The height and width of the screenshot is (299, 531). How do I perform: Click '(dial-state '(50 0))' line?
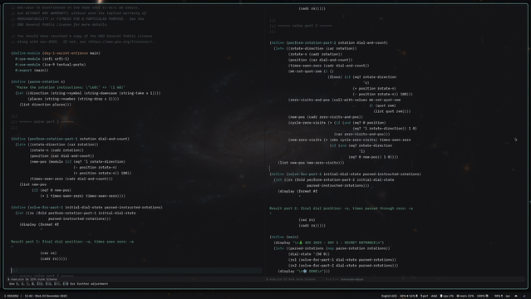click(309, 254)
